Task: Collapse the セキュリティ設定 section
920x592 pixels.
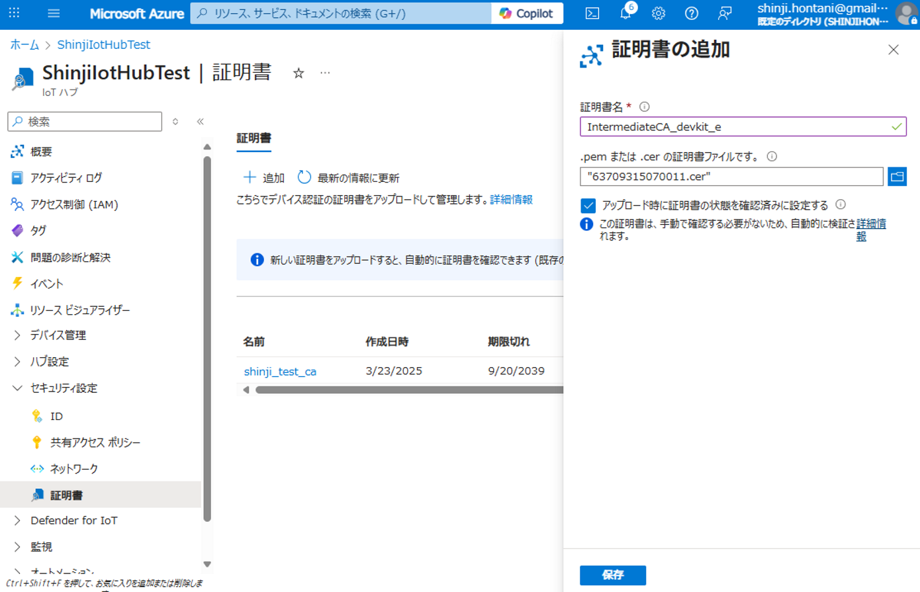Action: click(17, 388)
